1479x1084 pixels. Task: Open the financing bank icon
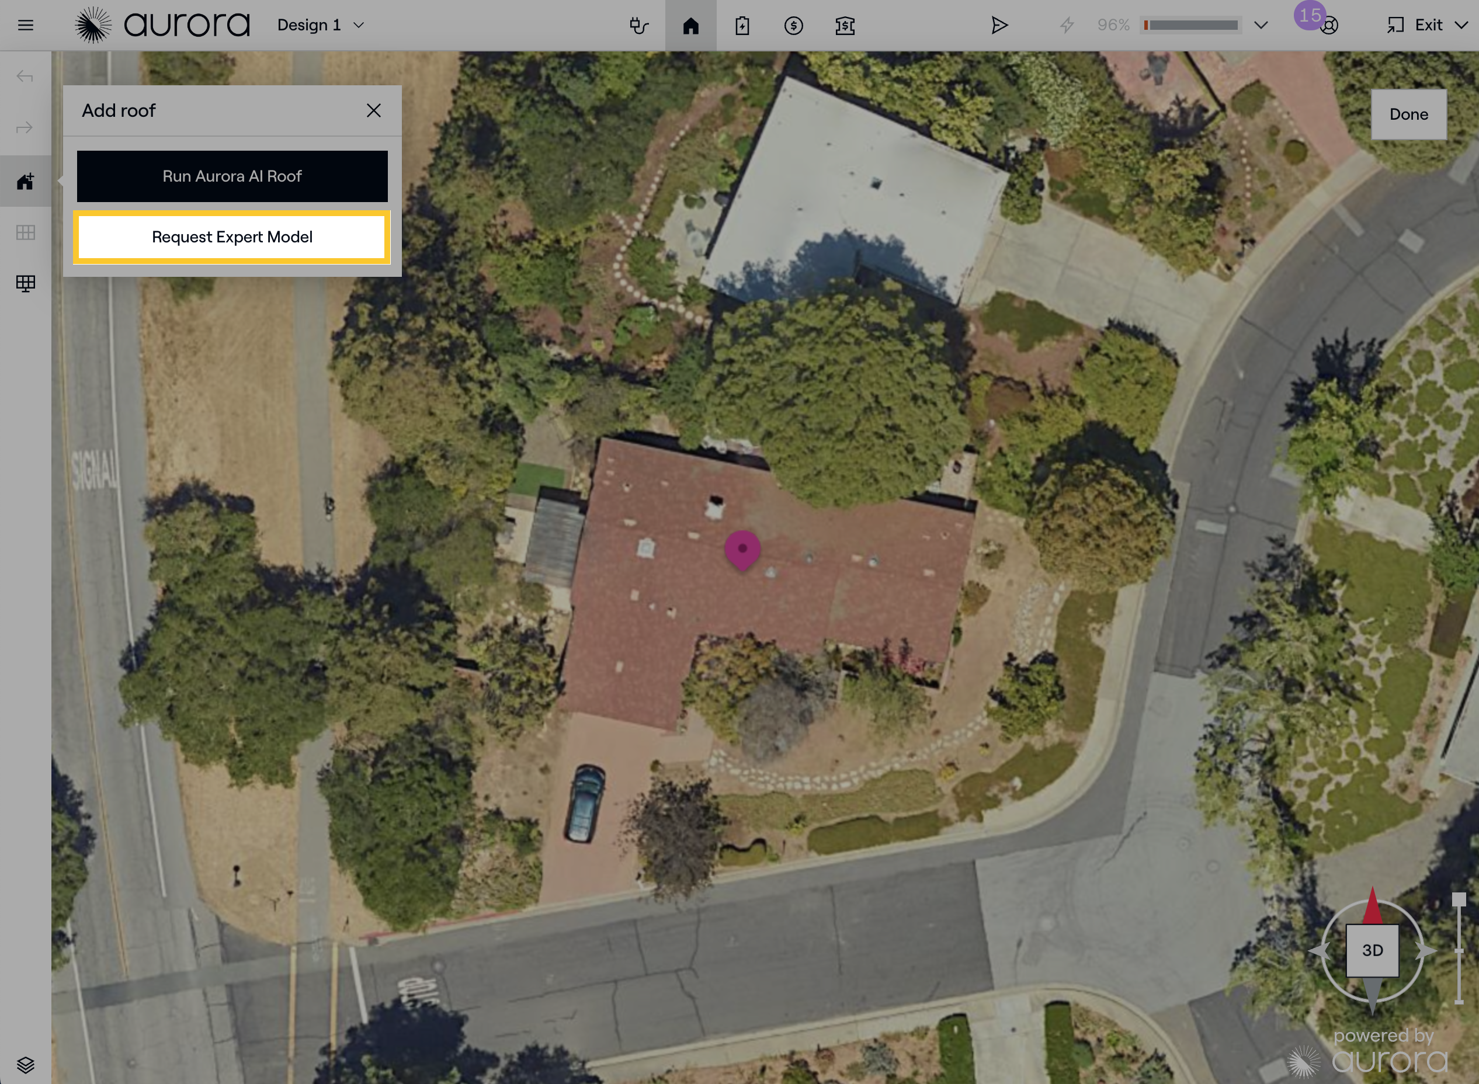click(x=845, y=26)
